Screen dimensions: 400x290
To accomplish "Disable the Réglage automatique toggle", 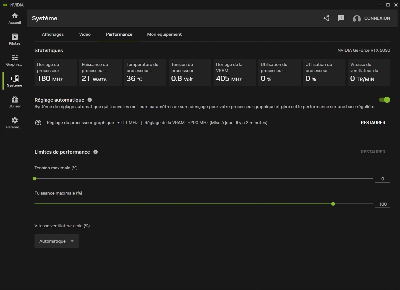I will (385, 100).
